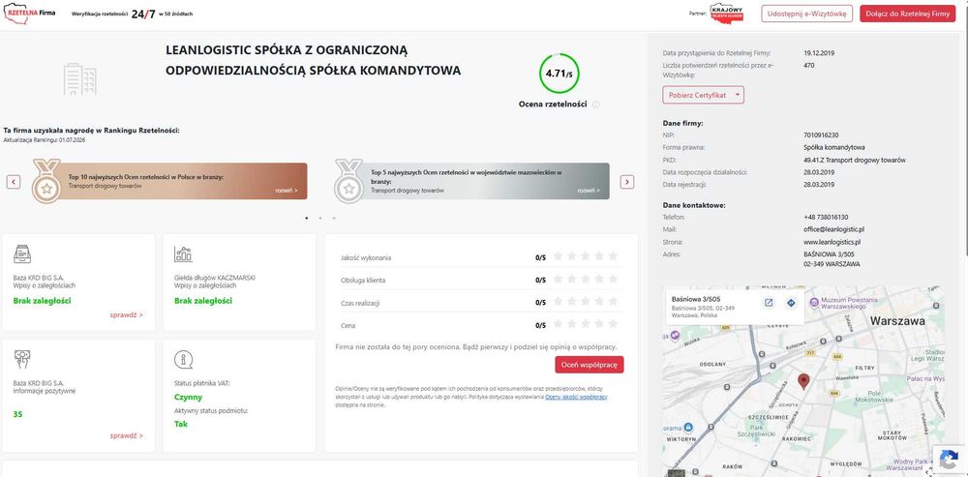Click phone number +48 738016130

826,217
